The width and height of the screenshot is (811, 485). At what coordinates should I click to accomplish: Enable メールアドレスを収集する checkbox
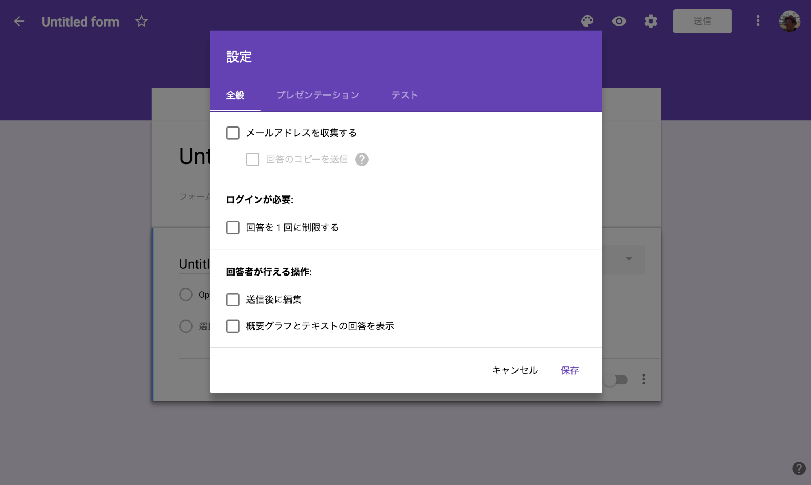(x=233, y=133)
